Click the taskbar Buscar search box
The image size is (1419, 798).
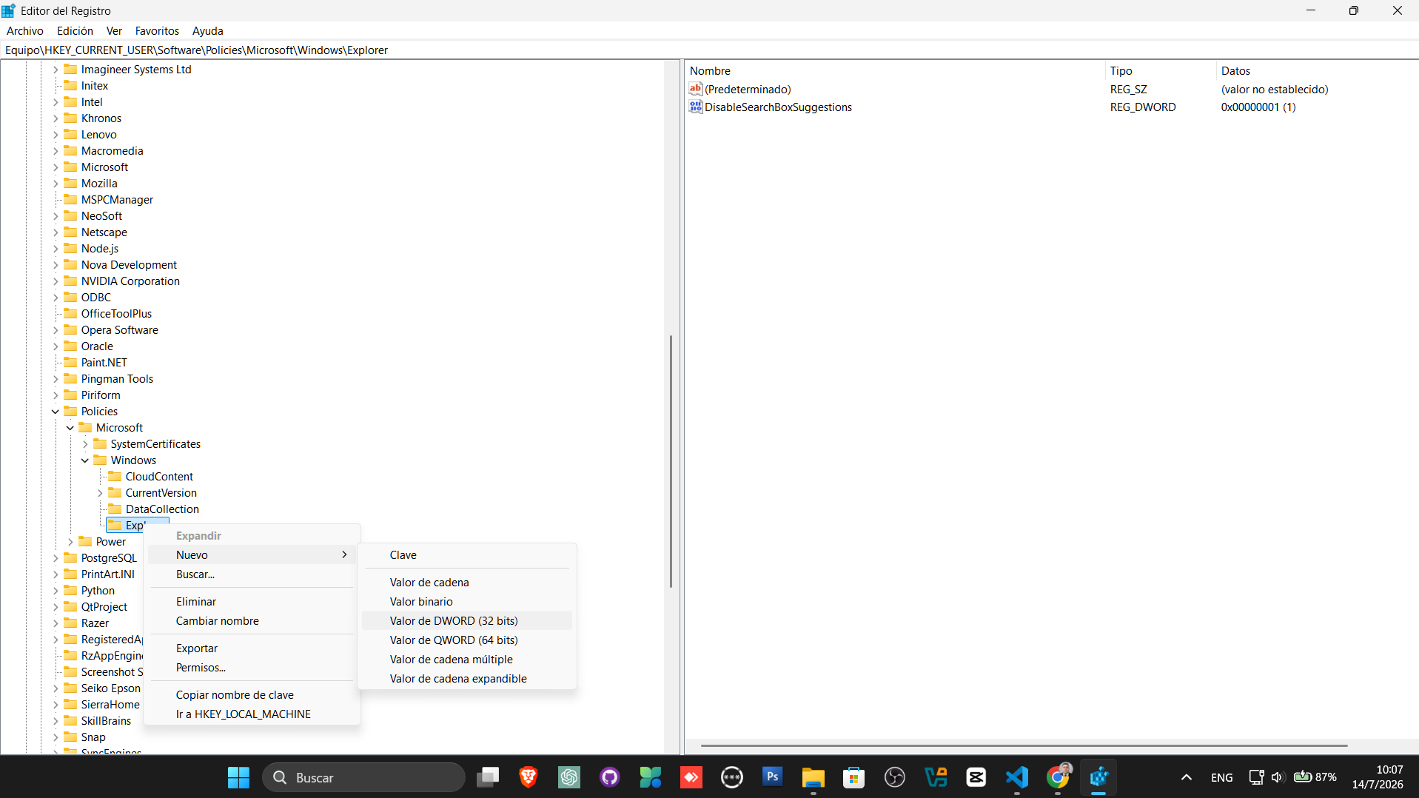pos(363,777)
